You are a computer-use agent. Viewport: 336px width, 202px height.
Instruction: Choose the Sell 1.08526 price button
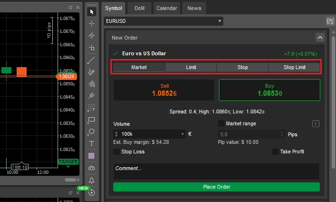point(164,90)
